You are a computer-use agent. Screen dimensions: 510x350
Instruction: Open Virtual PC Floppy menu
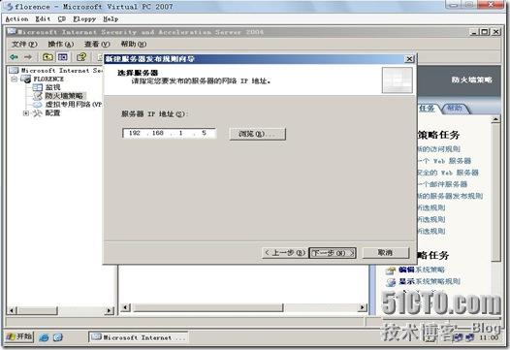coord(84,19)
